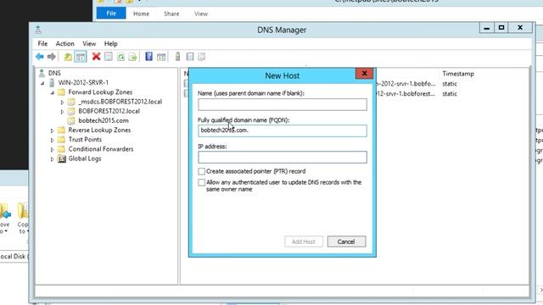Select the Global Logs label
The height and width of the screenshot is (305, 543).
(85, 158)
